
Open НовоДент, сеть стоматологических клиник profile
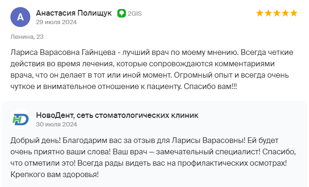117,116
